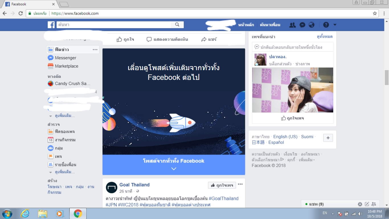389x219 pixels.
Task: Expand ดูเพิ่มเติม under shortcuts section
Action: click(65, 116)
